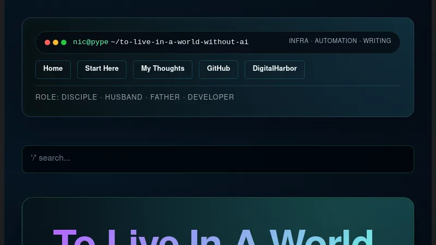Navigate to My Thoughts
This screenshot has height=245, width=436.
tap(162, 69)
